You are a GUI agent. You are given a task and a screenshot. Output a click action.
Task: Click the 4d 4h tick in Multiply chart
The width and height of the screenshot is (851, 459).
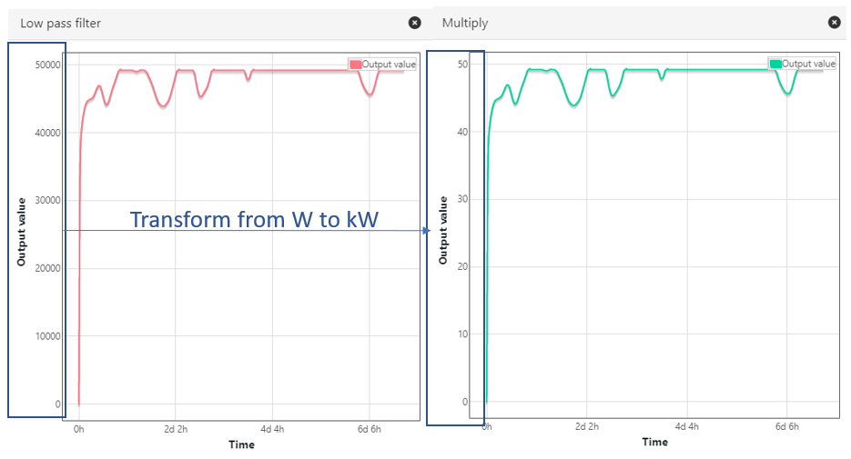(x=687, y=426)
